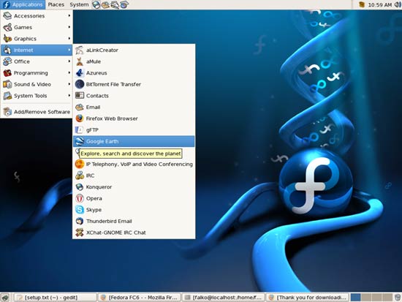Launch the Opera browser
The height and width of the screenshot is (302, 402).
click(134, 198)
